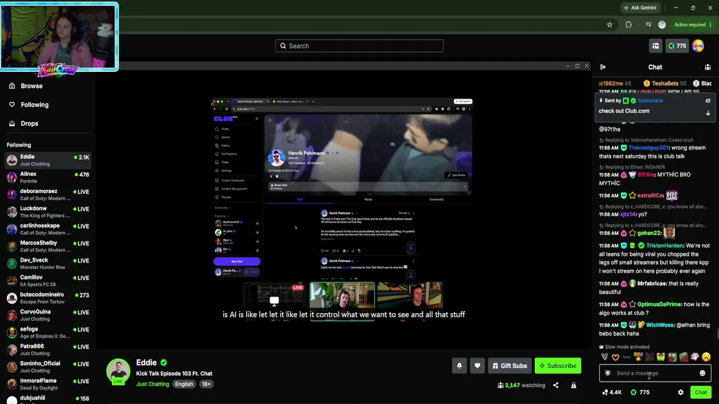The image size is (719, 404).
Task: Open the chat users list icon
Action: click(708, 67)
